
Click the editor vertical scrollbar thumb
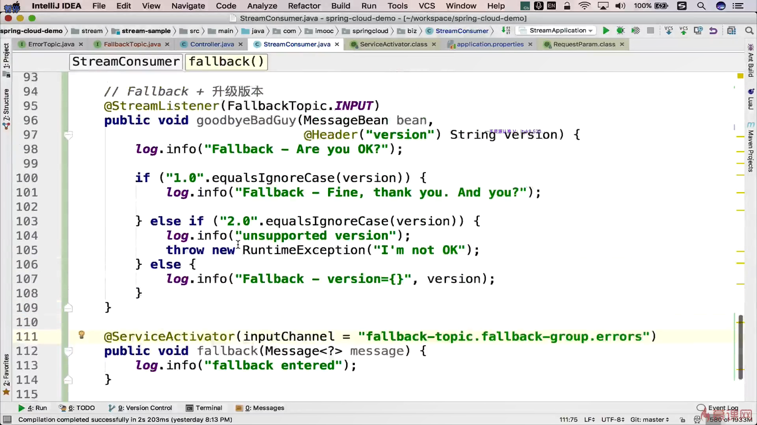(x=740, y=346)
